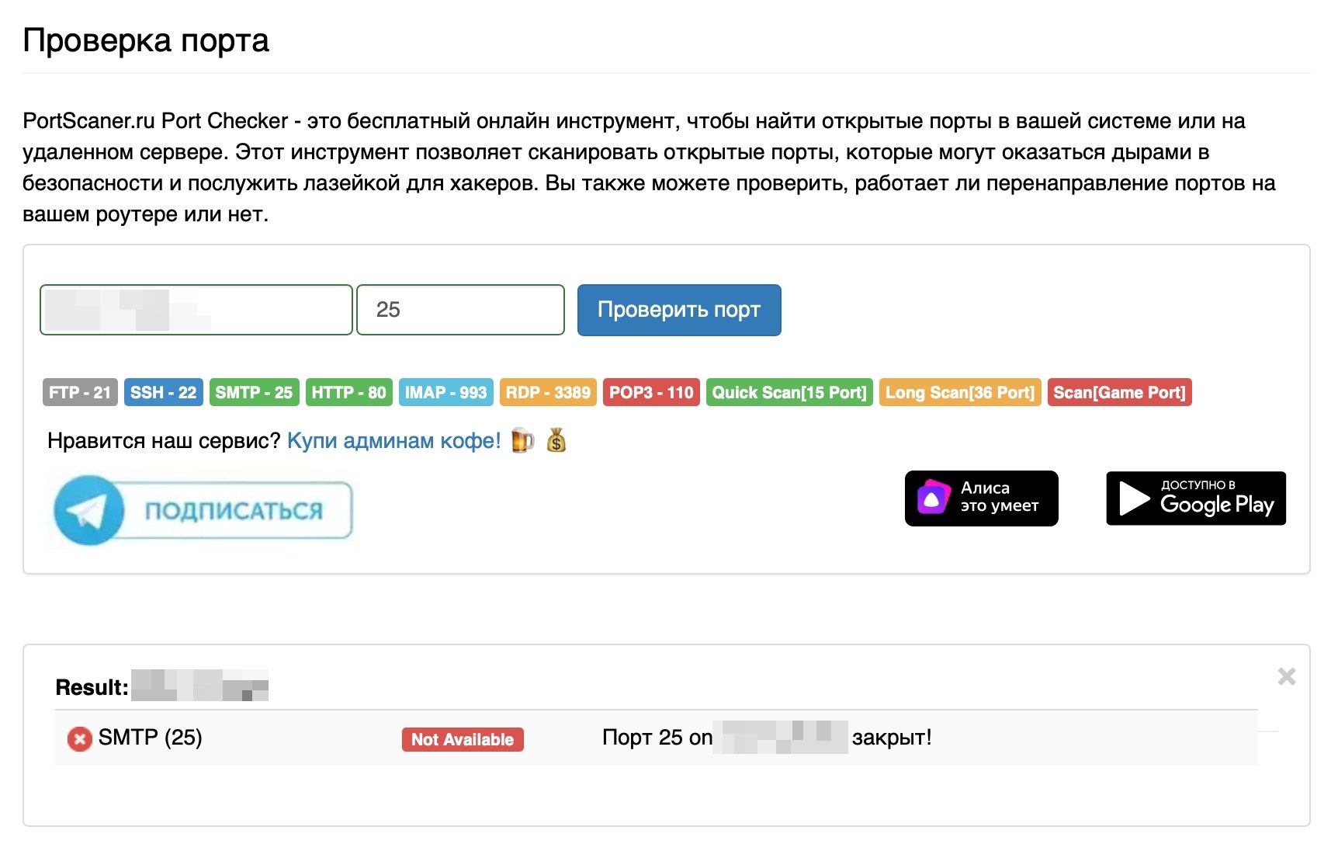The height and width of the screenshot is (851, 1338).
Task: Select the HTTP - 80 port preset
Action: tap(348, 393)
